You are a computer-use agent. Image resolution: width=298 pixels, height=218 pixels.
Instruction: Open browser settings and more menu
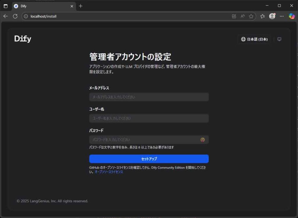point(282,16)
